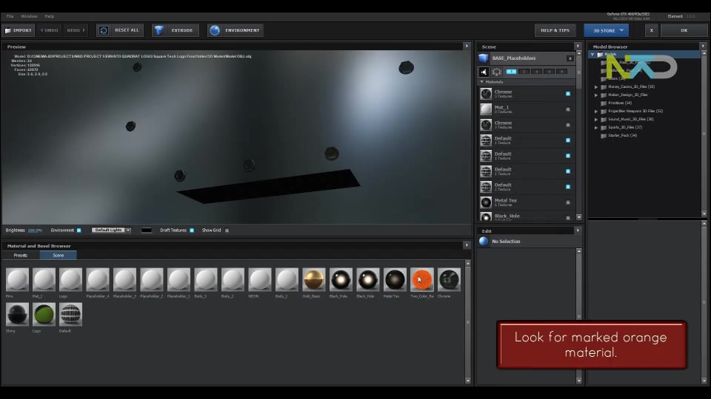
Task: Select the green Logo material sphere
Action: click(44, 315)
